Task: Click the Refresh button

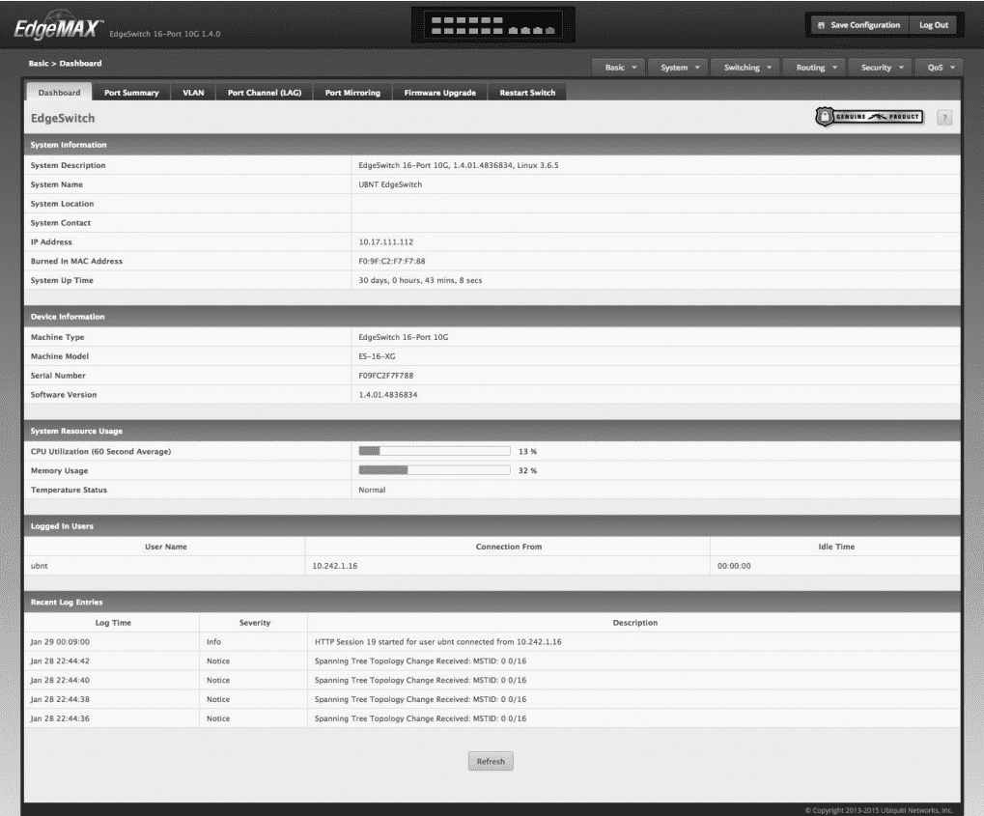Action: (x=491, y=761)
